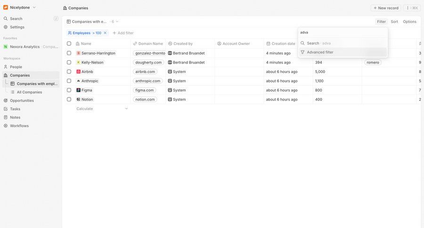The width and height of the screenshot is (424, 228).
Task: Go to Opportunities
Action: [x=30, y=100]
